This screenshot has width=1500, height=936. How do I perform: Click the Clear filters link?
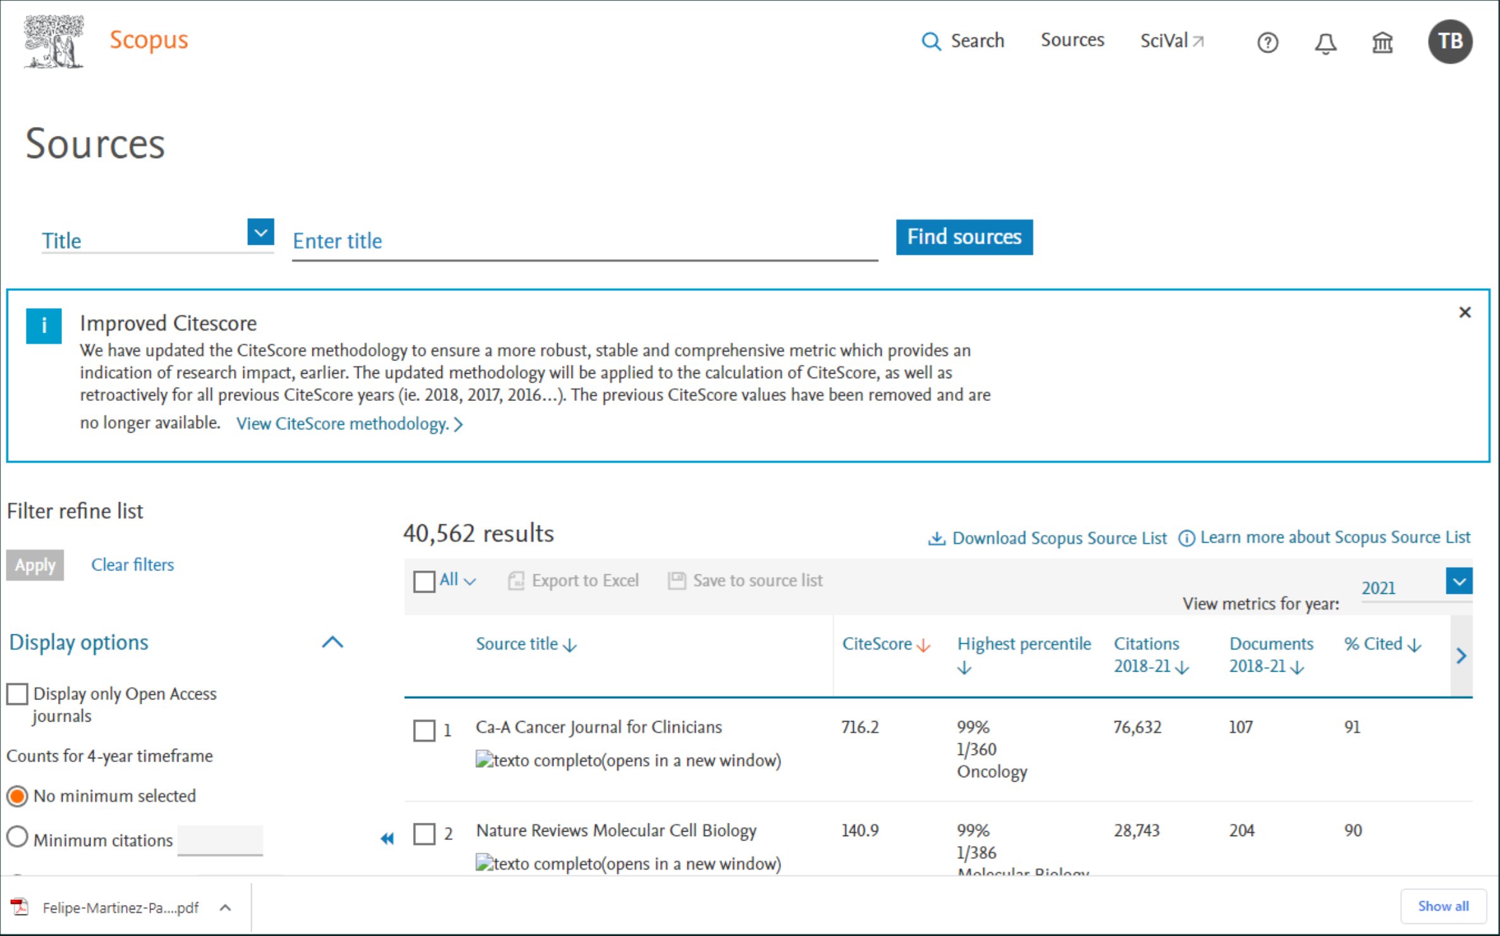(x=132, y=565)
